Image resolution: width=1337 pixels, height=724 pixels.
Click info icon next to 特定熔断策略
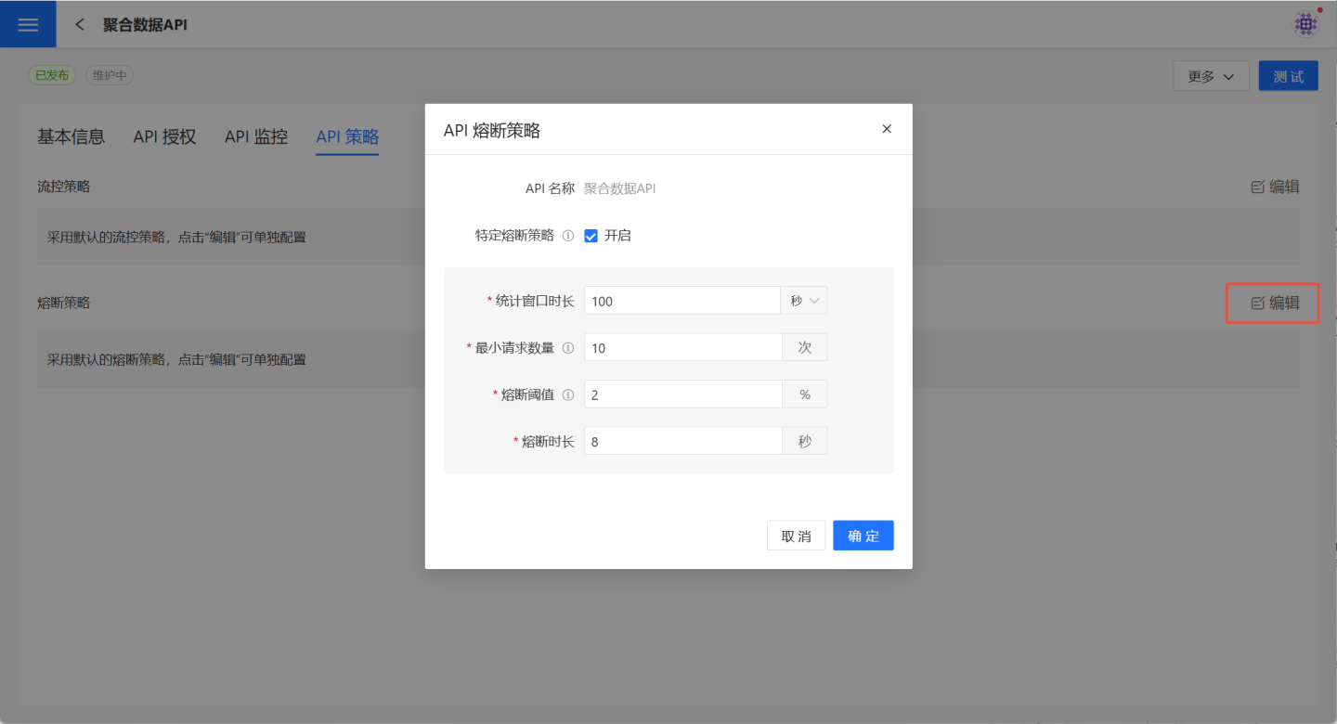pyautogui.click(x=568, y=236)
